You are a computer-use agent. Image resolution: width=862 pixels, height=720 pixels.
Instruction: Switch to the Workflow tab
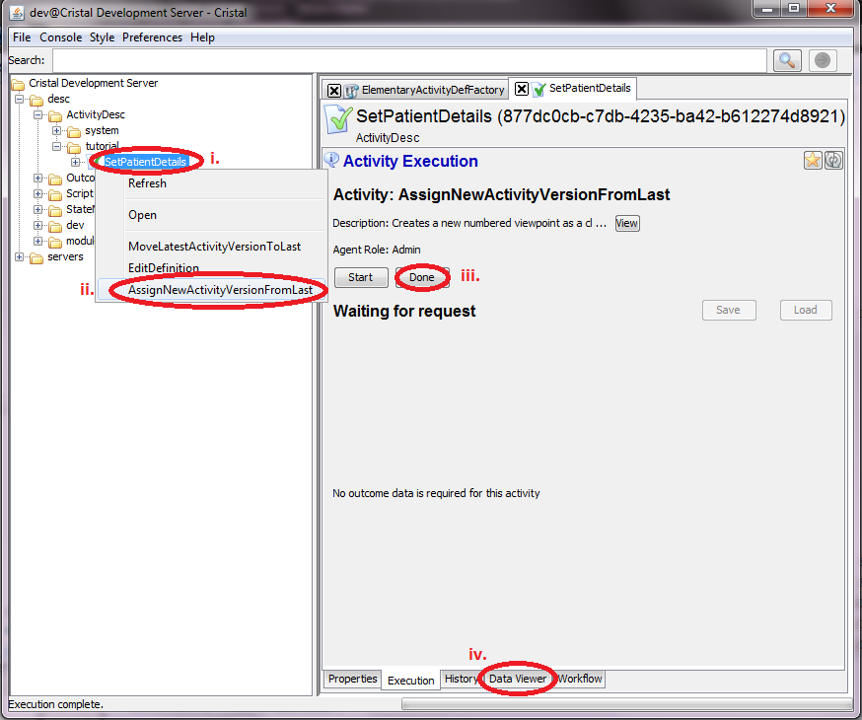pyautogui.click(x=579, y=679)
